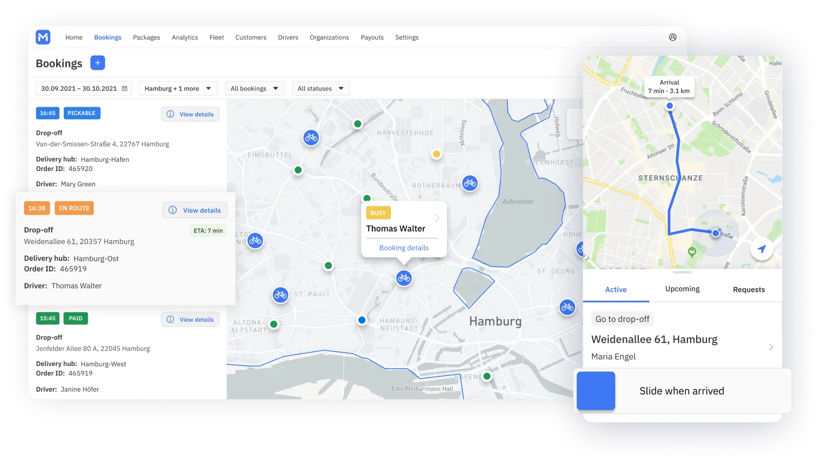This screenshot has width=822, height=464.
Task: Click Thomas Walter name in map popup
Action: point(396,229)
